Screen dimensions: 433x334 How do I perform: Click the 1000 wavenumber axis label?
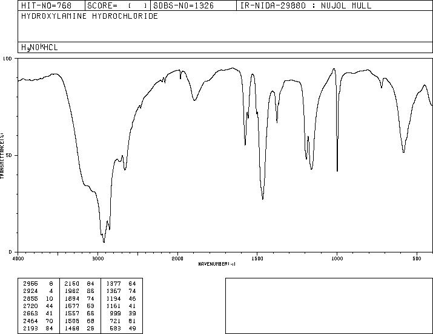tap(337, 259)
